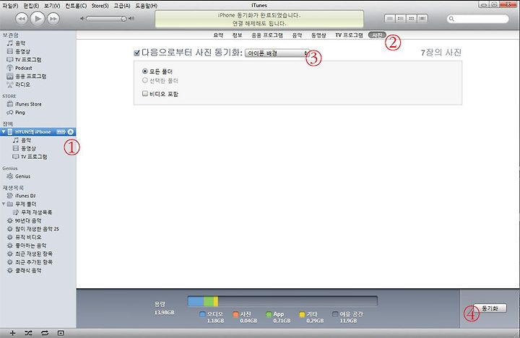The height and width of the screenshot is (338, 520).
Task: Open 음악 under HYUN의 iPhone
Action: pos(26,140)
